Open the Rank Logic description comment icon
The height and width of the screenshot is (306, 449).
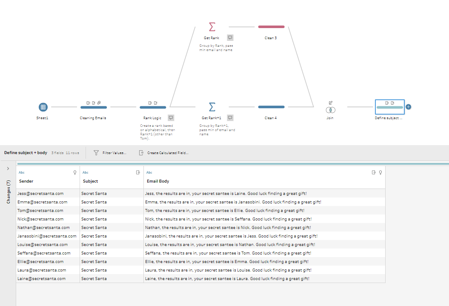pyautogui.click(x=171, y=117)
